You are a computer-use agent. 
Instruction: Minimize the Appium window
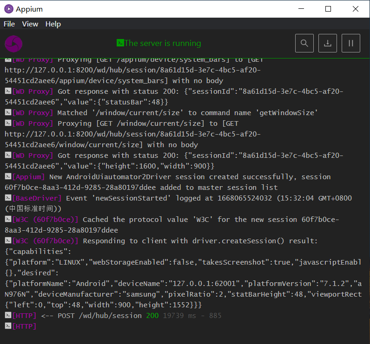[301, 9]
